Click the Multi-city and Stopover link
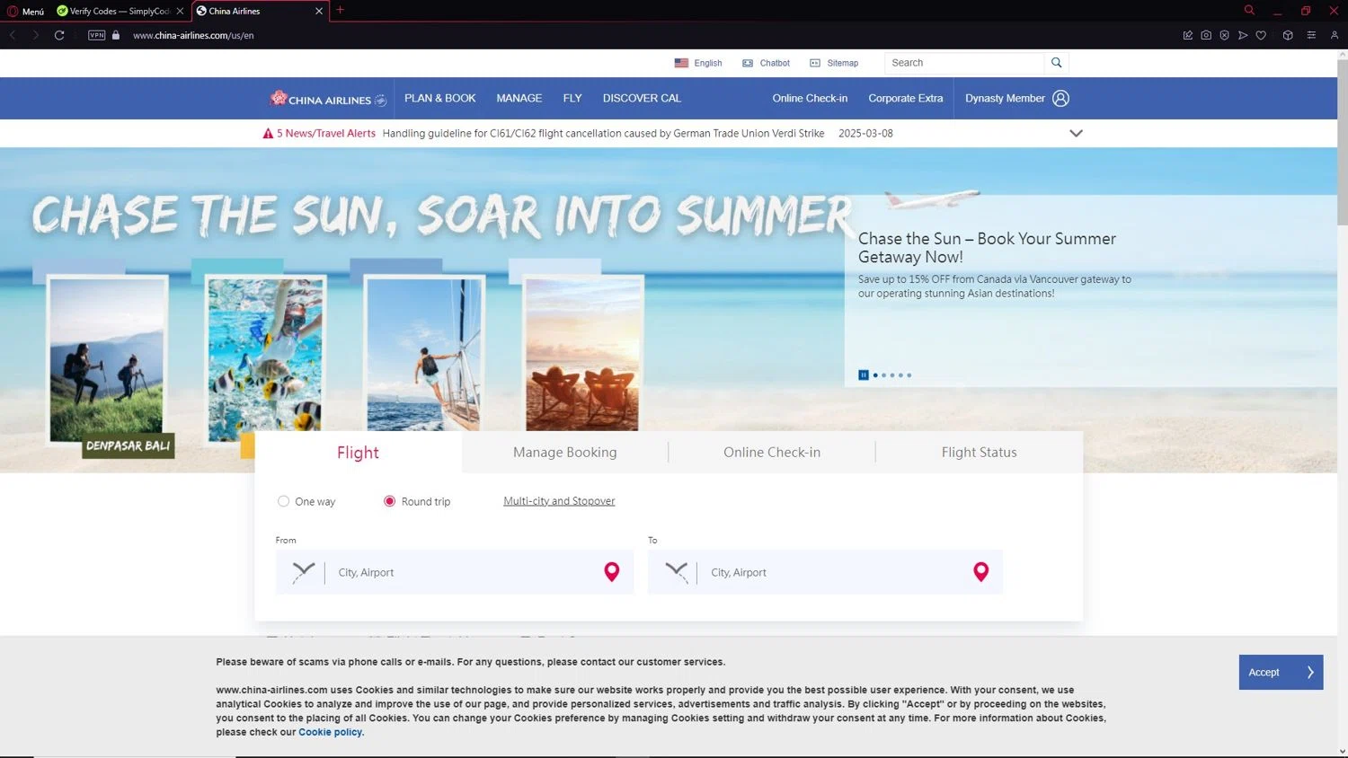This screenshot has height=758, width=1348. pos(559,501)
